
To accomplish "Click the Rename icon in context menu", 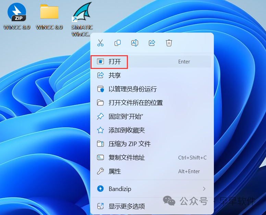I will (x=135, y=43).
